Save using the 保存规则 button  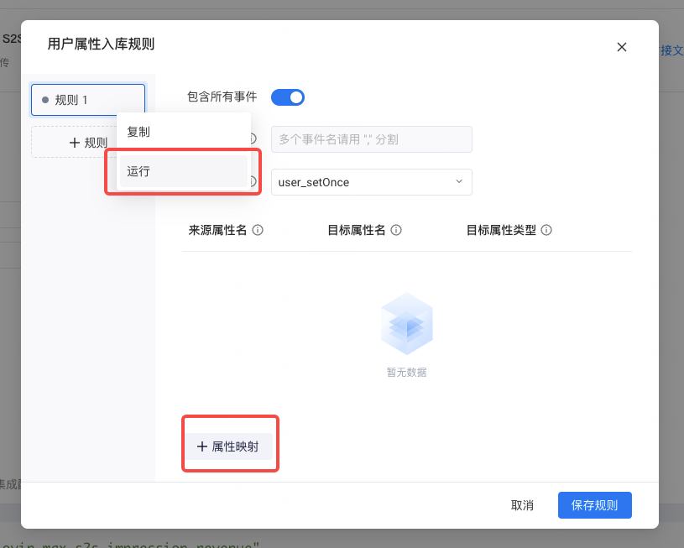click(x=594, y=505)
